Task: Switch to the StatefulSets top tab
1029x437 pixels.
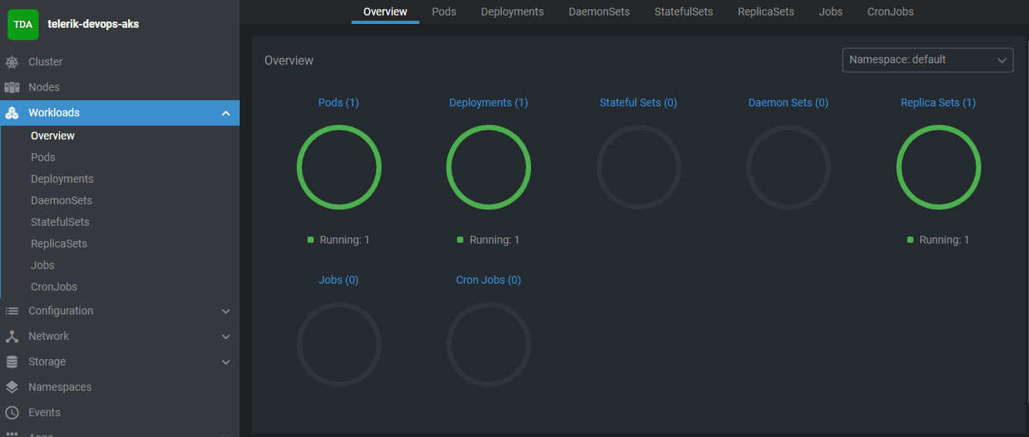Action: pos(684,12)
